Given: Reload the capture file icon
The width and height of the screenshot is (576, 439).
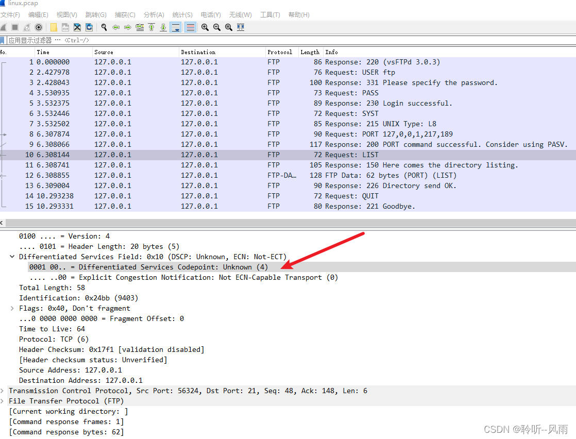Looking at the screenshot, I should pyautogui.click(x=89, y=27).
